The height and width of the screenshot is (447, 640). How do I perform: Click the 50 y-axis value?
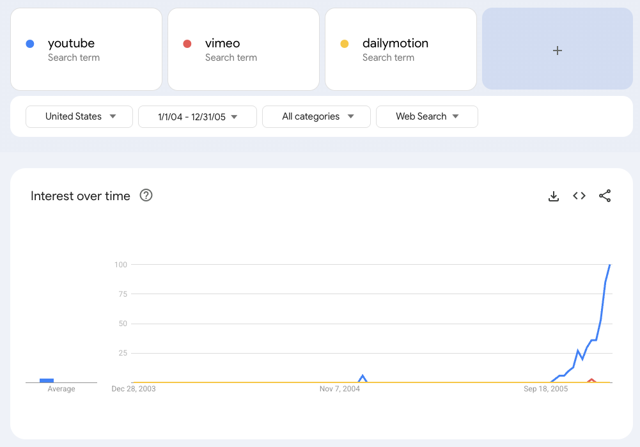(x=123, y=324)
